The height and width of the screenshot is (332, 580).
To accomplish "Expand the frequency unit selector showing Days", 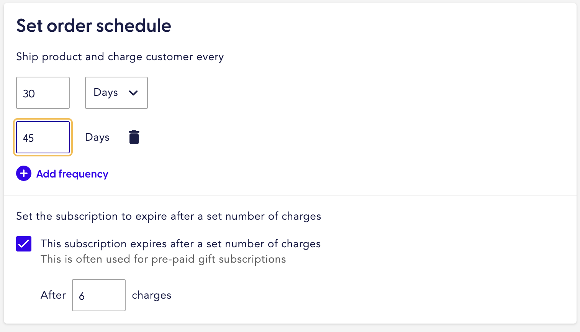I will [x=116, y=93].
